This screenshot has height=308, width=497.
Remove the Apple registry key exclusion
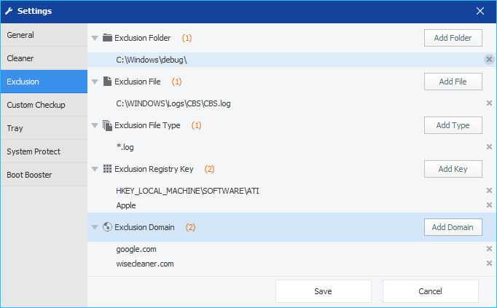(489, 205)
